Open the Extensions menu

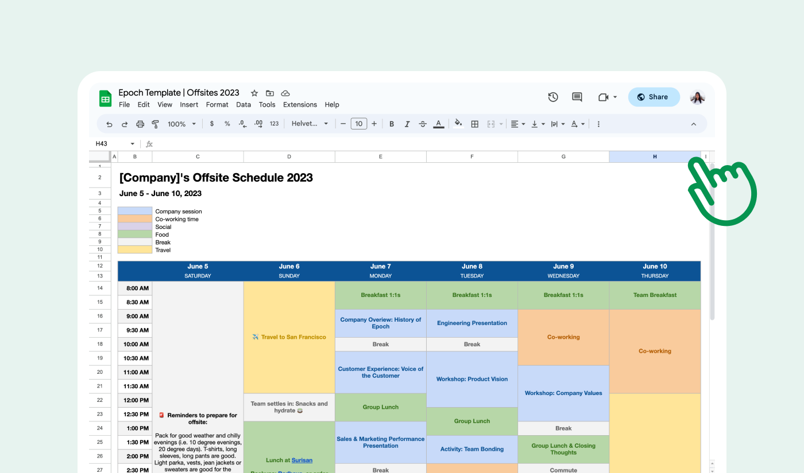coord(300,105)
